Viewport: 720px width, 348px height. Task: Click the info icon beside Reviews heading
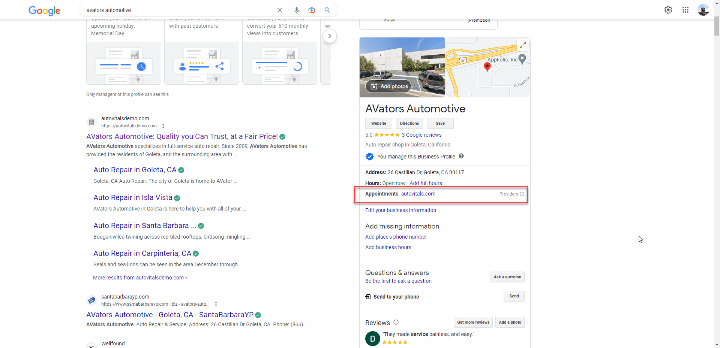coord(396,322)
